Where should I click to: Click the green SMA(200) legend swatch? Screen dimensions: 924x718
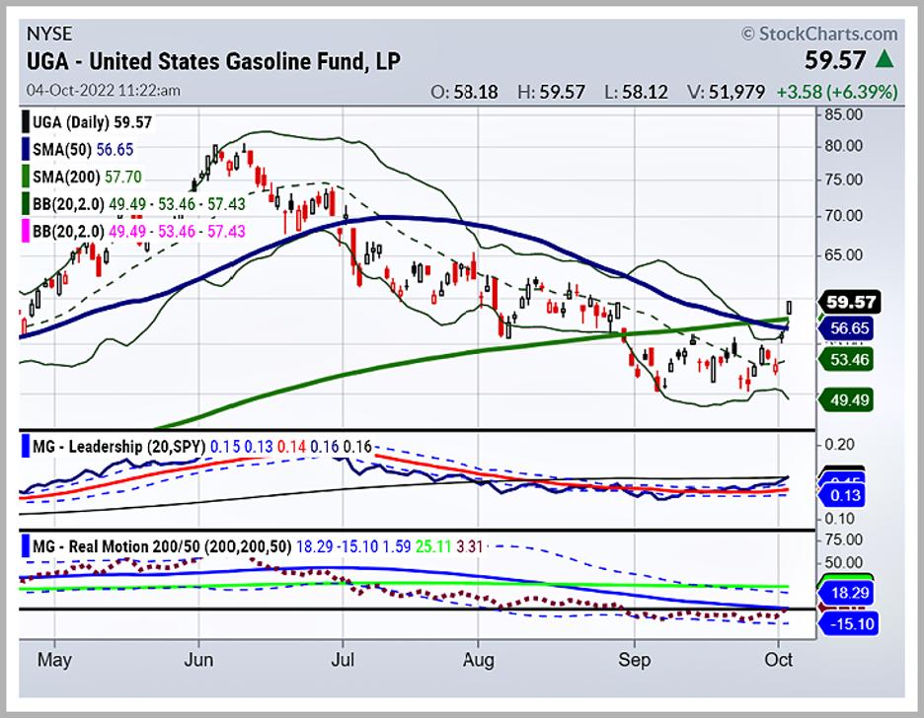tap(24, 178)
